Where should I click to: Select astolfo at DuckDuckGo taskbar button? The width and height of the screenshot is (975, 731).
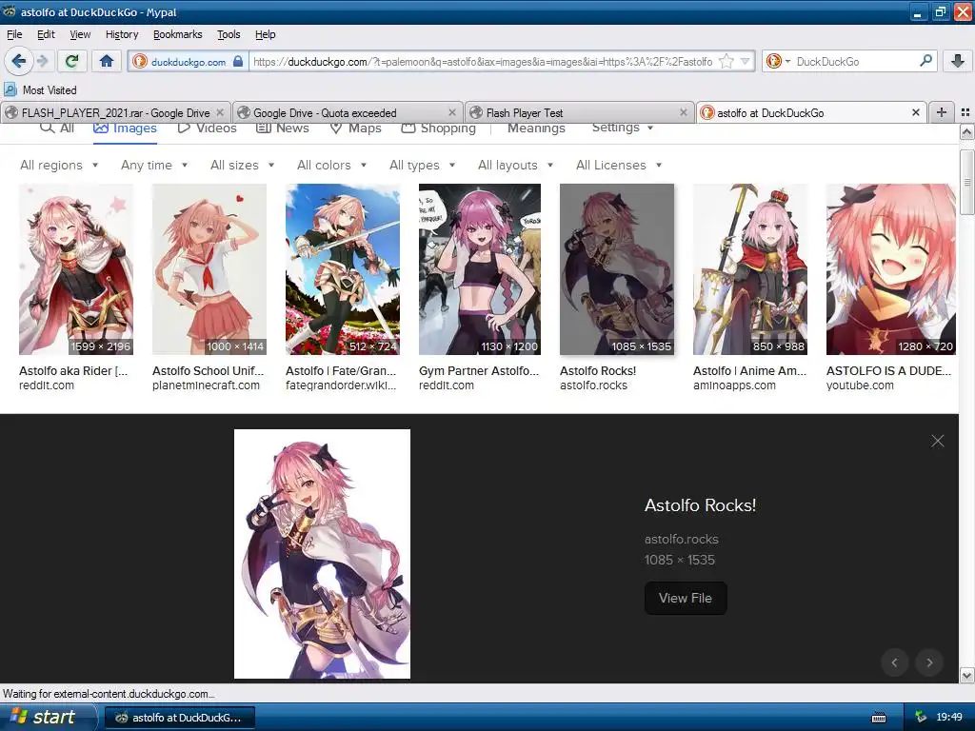point(180,718)
